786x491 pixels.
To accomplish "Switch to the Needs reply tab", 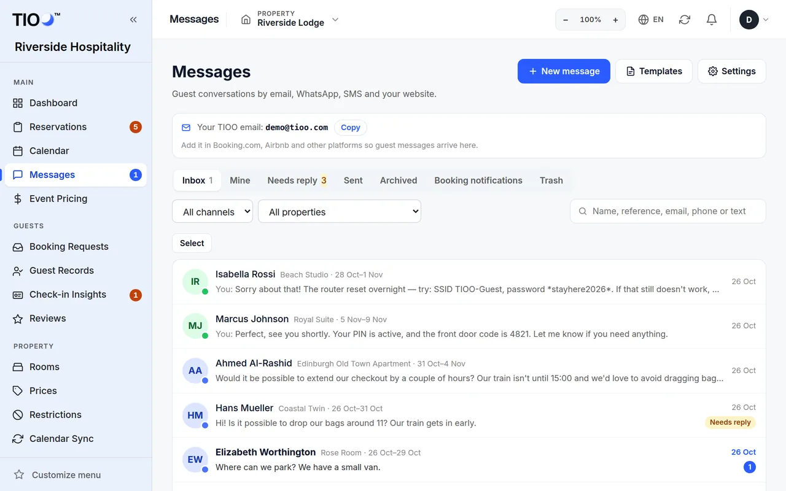I will click(297, 180).
